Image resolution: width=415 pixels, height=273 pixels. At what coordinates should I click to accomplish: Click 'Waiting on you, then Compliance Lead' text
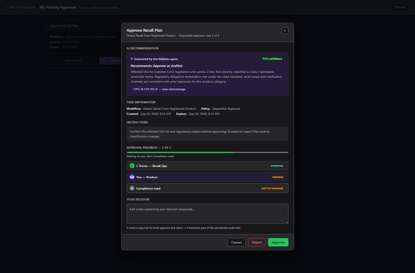click(x=150, y=156)
